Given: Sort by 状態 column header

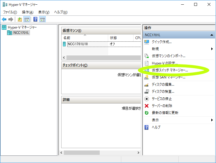Looking at the screenshot, I should click(x=121, y=38).
